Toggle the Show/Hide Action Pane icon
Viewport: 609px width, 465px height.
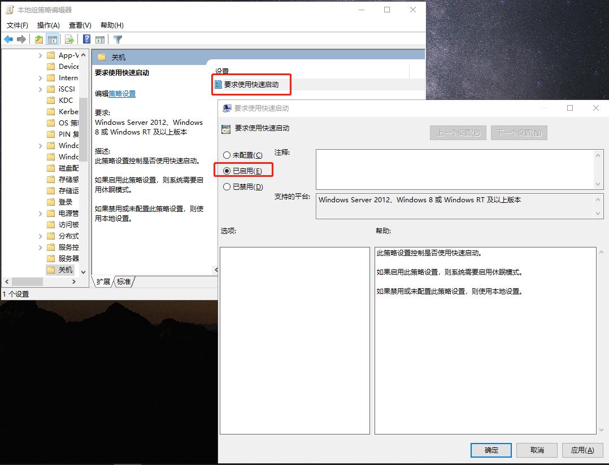click(x=100, y=39)
